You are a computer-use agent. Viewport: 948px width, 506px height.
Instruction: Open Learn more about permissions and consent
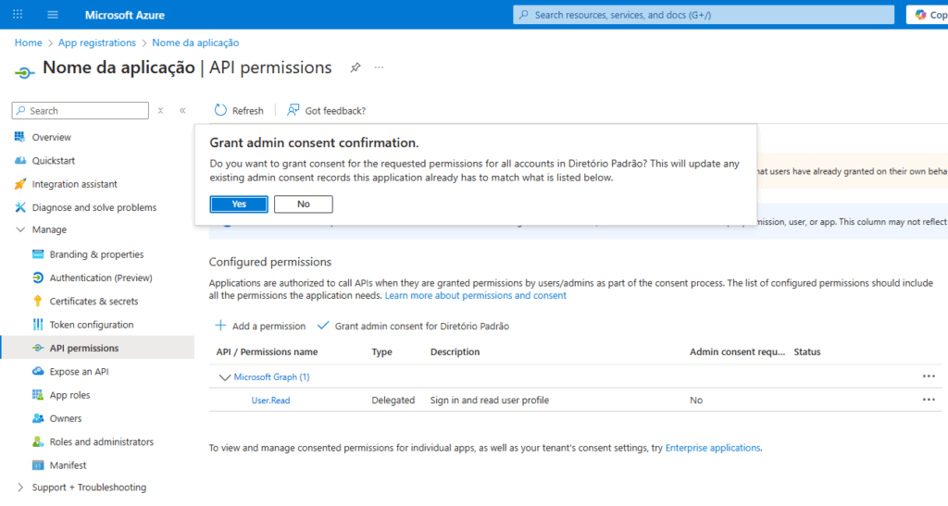tap(475, 295)
